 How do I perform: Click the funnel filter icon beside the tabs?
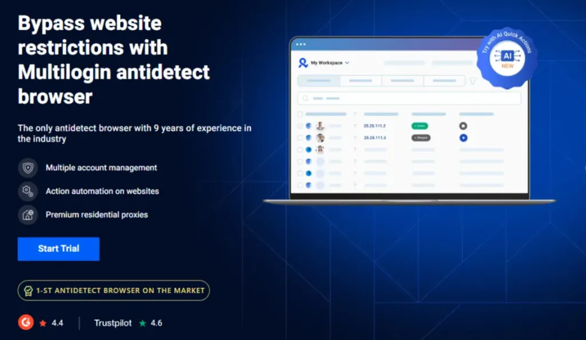click(x=473, y=81)
